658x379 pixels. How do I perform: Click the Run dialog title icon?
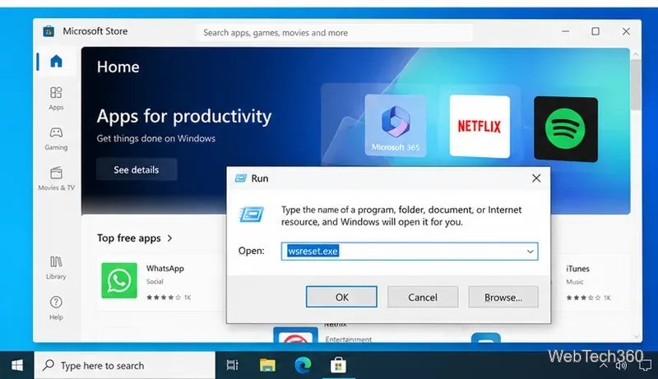241,178
